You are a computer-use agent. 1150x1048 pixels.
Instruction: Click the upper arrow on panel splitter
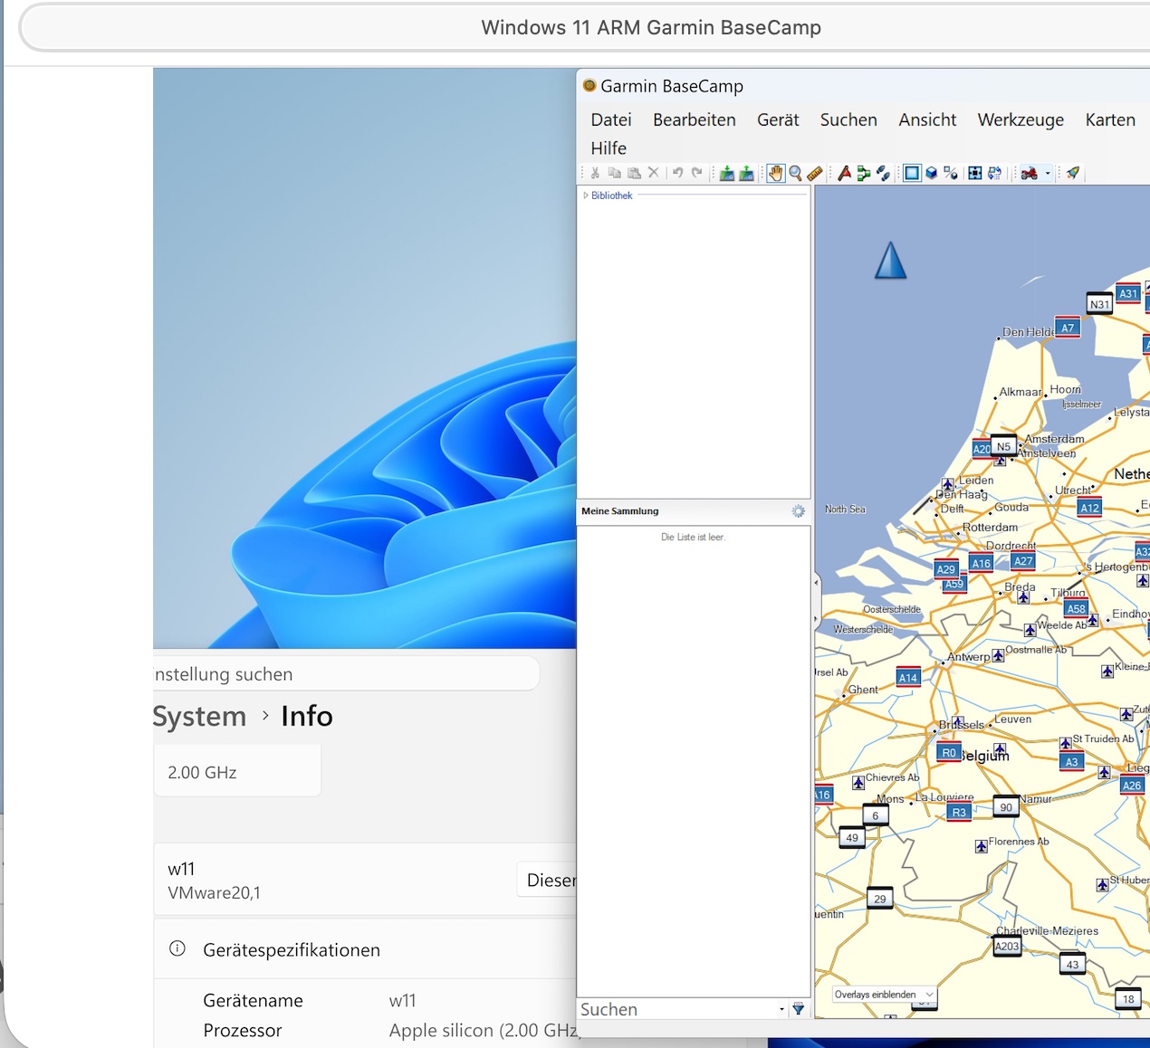[816, 583]
